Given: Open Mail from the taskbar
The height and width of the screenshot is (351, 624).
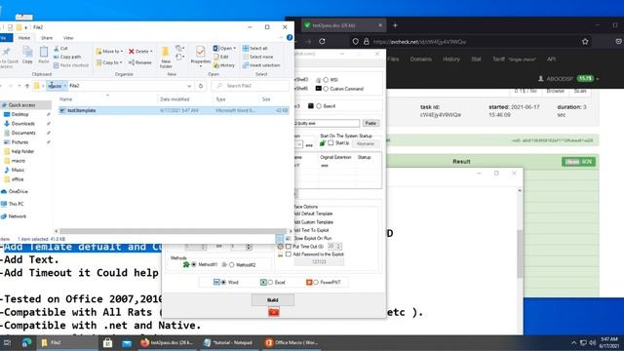Looking at the screenshot, I should pyautogui.click(x=127, y=342).
